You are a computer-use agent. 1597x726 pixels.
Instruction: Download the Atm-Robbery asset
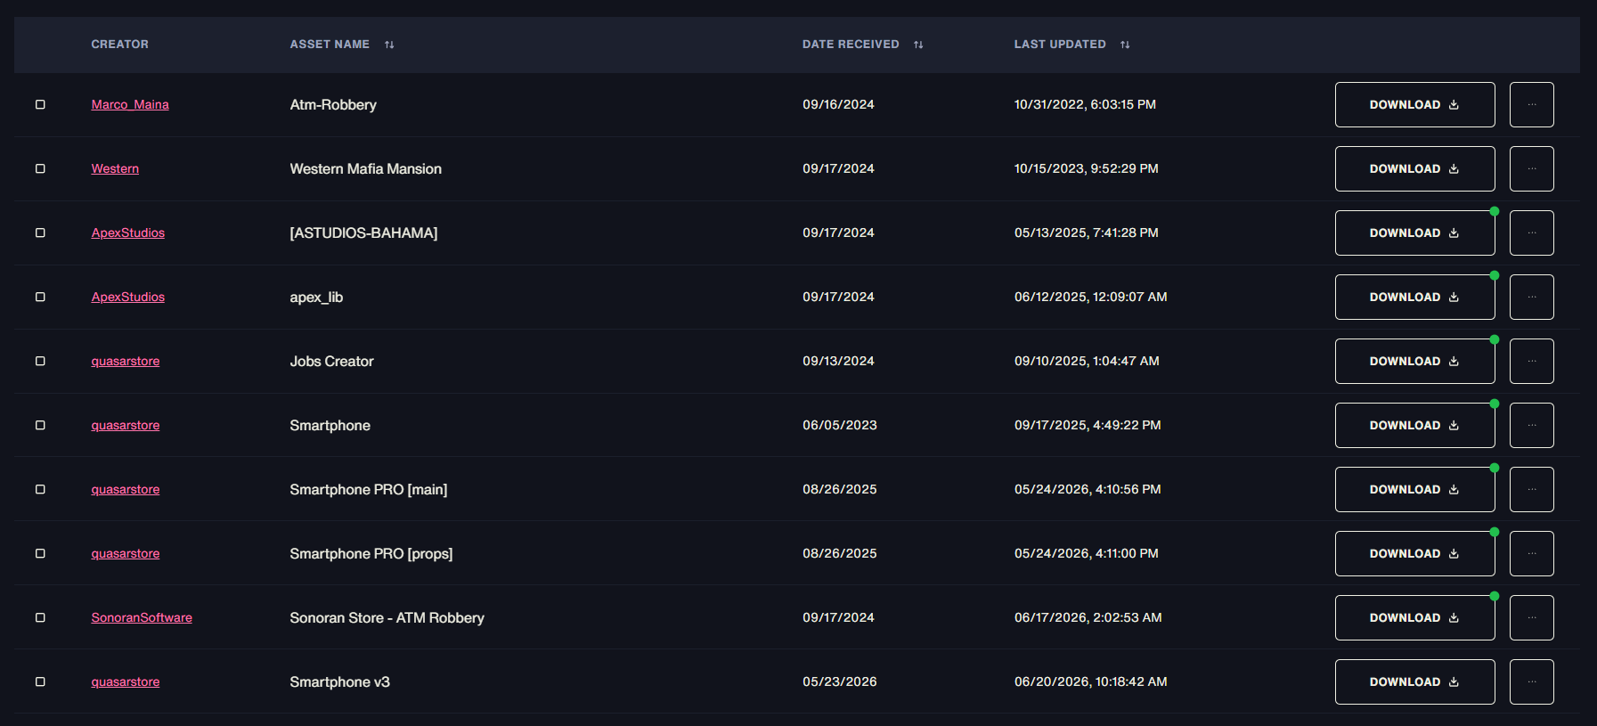tap(1414, 104)
